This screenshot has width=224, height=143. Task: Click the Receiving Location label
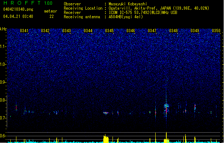point(83,8)
